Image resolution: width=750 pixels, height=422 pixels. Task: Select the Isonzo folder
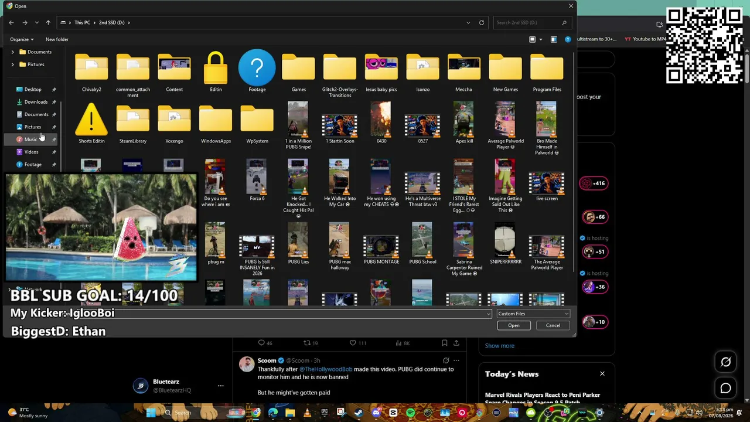coord(423,73)
